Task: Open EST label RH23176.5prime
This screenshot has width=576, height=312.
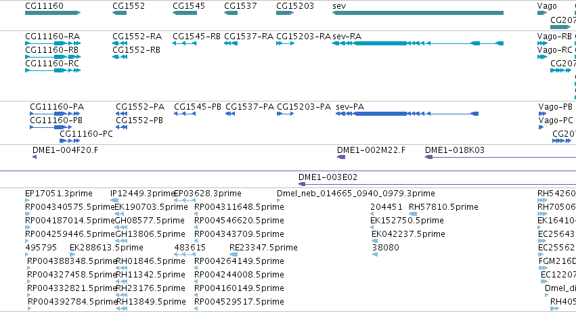Action: click(151, 289)
